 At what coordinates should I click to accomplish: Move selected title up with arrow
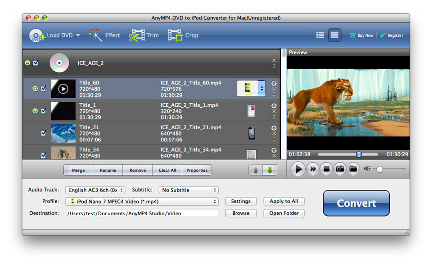click(256, 170)
